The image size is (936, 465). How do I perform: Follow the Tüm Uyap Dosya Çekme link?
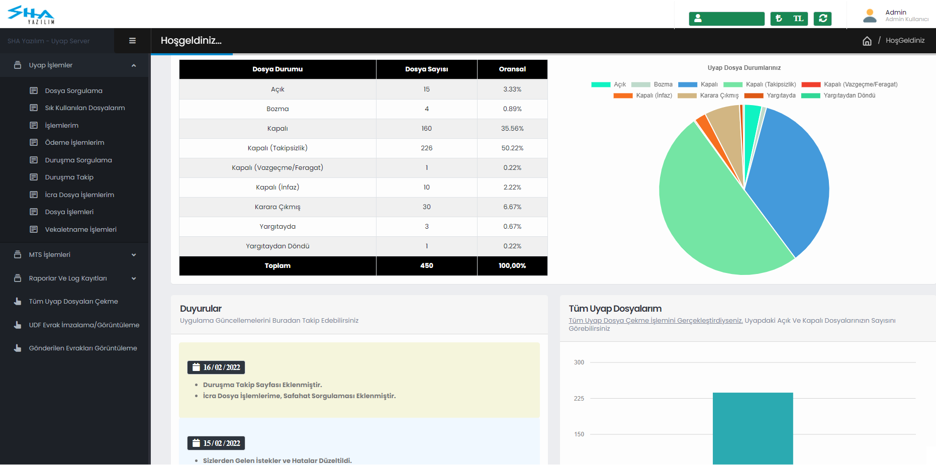655,321
